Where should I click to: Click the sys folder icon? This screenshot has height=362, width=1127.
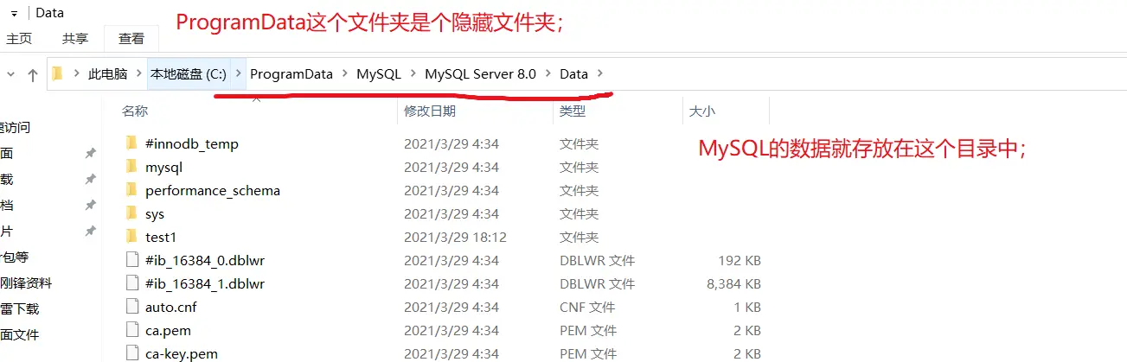131,213
